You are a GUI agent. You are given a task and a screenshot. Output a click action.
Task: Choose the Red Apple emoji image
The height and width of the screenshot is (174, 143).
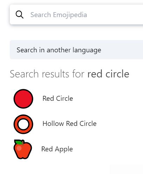[23, 149]
